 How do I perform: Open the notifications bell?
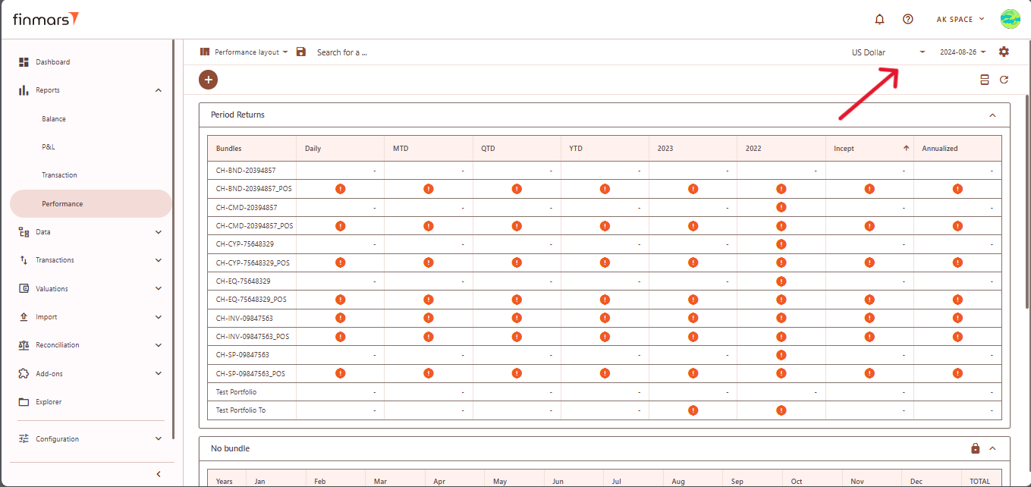pyautogui.click(x=879, y=19)
